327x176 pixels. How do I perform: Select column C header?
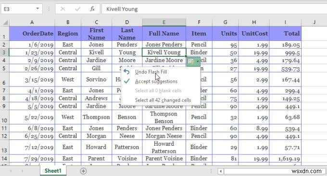(96, 22)
